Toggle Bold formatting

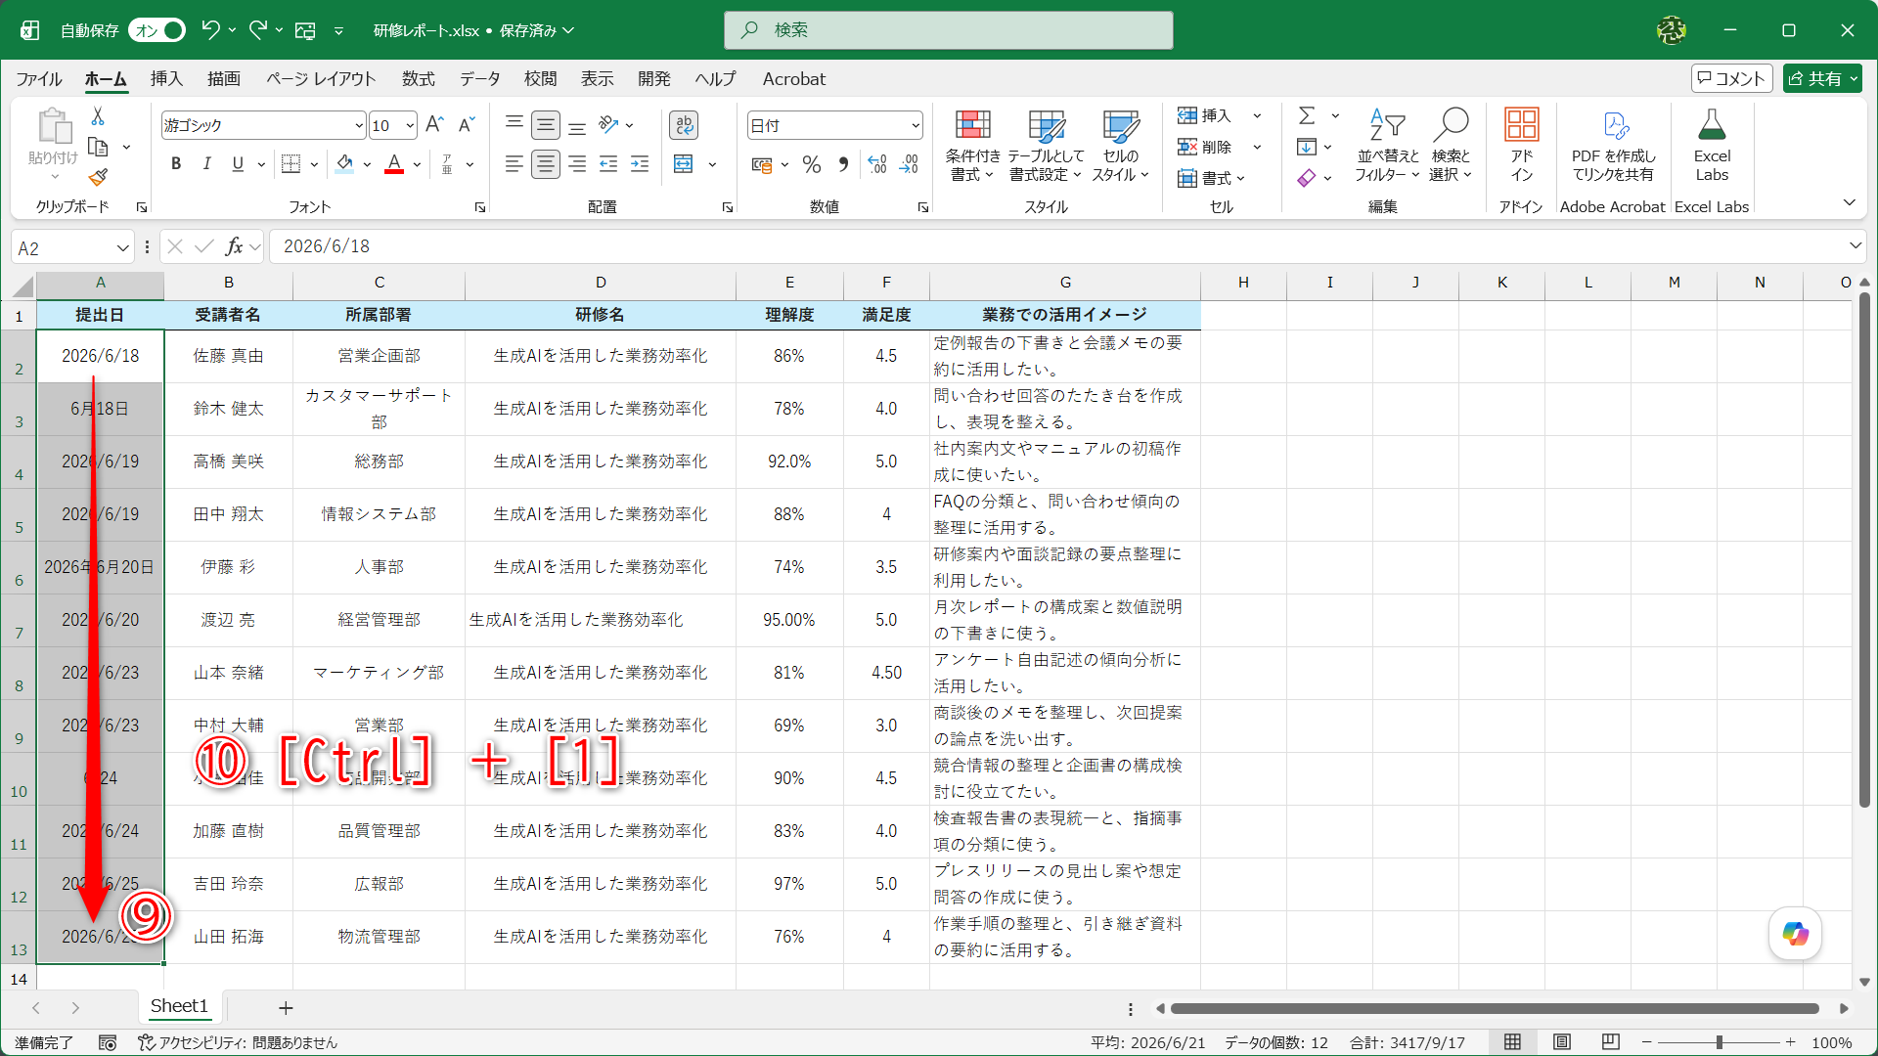click(x=176, y=164)
